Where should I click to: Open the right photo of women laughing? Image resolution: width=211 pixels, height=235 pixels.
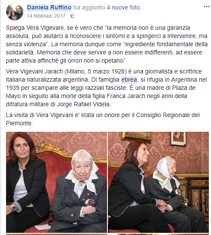pos(158,182)
